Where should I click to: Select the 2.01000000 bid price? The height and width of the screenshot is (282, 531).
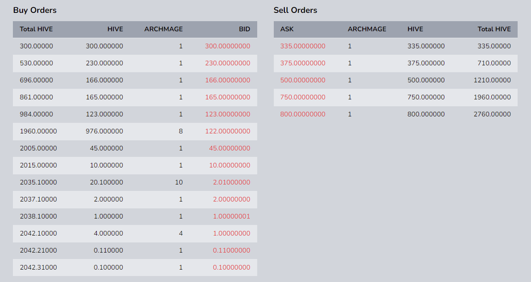point(231,182)
